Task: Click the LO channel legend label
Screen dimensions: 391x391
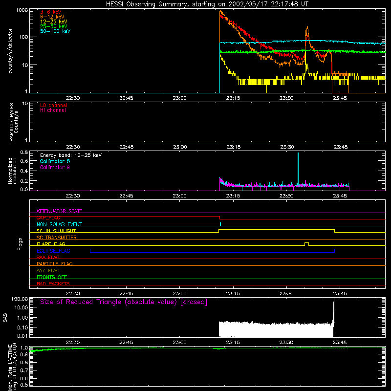Action: (x=54, y=105)
